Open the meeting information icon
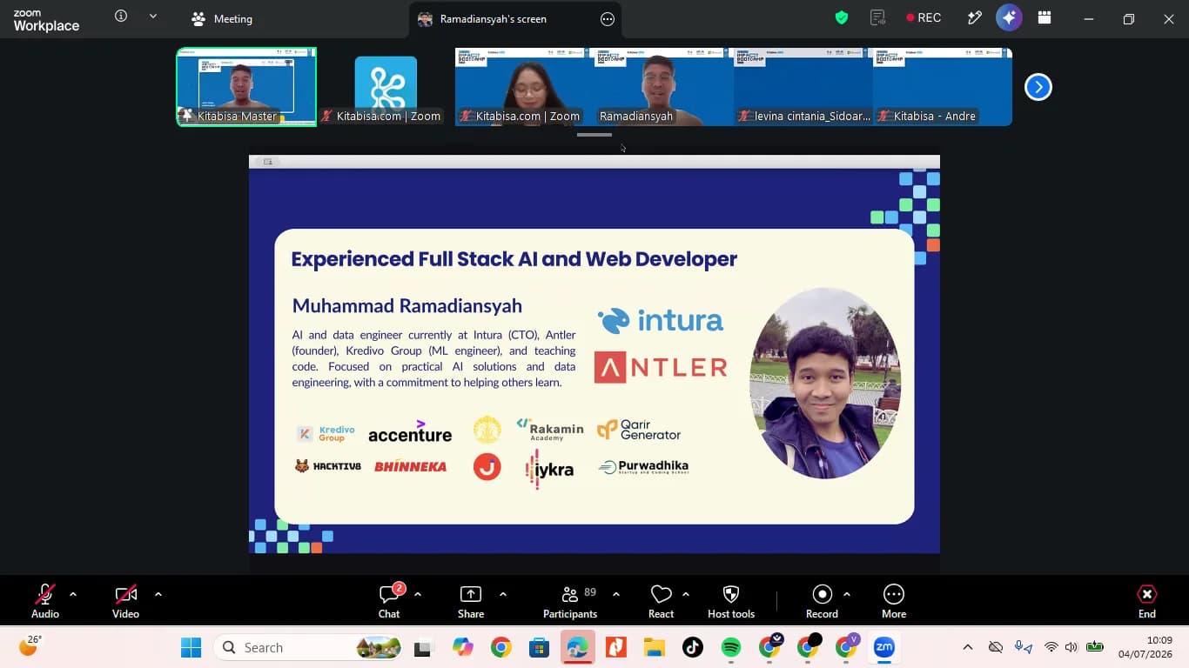 coord(121,16)
